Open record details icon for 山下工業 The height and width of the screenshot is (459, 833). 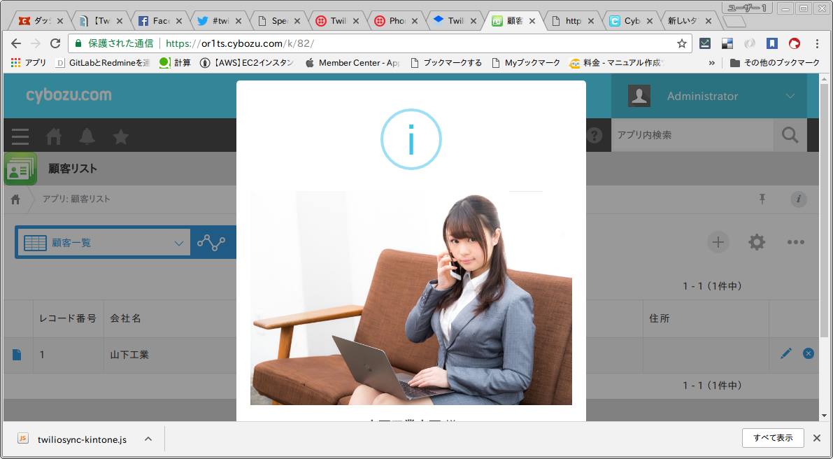pos(17,354)
